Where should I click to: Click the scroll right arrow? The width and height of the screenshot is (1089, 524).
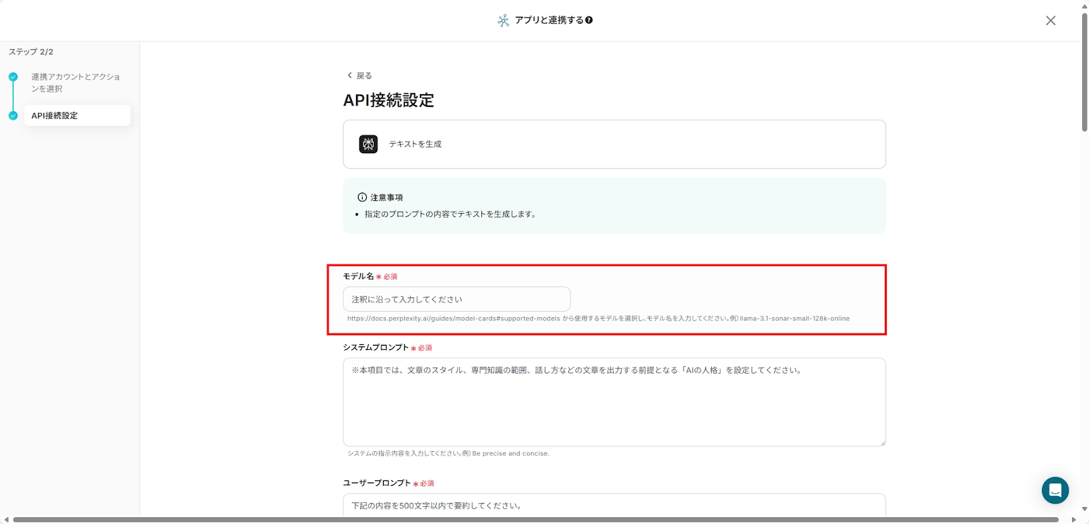tap(1074, 520)
